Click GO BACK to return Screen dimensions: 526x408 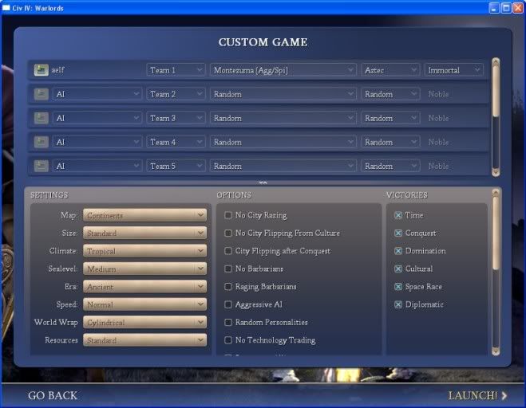coord(53,395)
